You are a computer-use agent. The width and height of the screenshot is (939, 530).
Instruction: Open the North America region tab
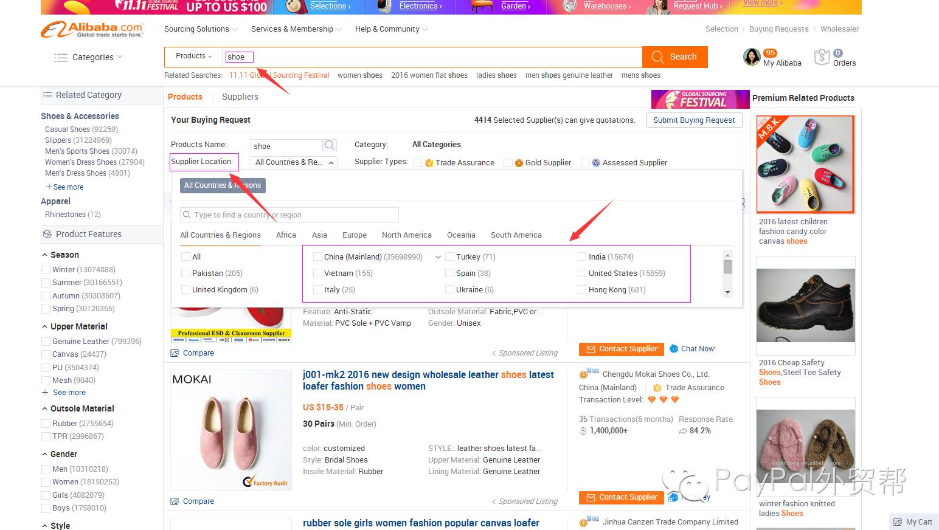tap(407, 235)
